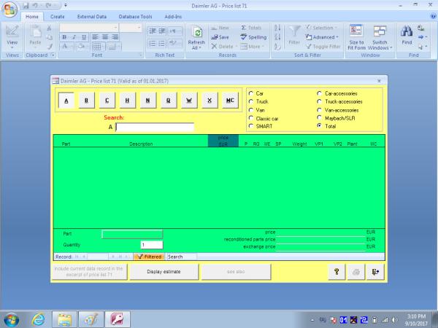This screenshot has width=438, height=328.
Task: Click the Display estimate button
Action: tap(164, 272)
